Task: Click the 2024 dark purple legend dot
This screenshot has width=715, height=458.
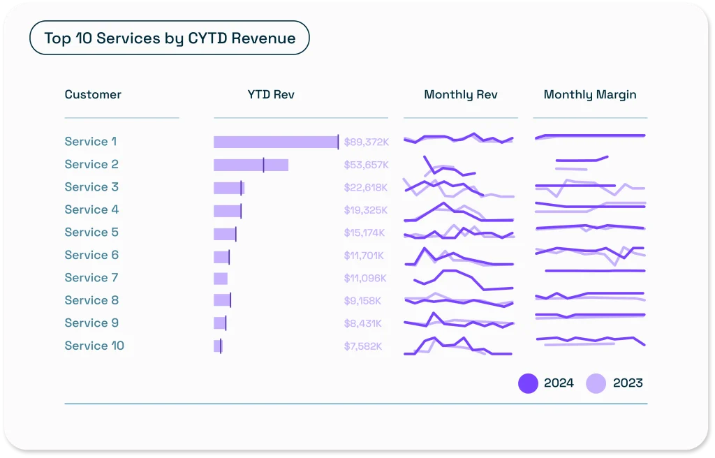Action: point(528,383)
